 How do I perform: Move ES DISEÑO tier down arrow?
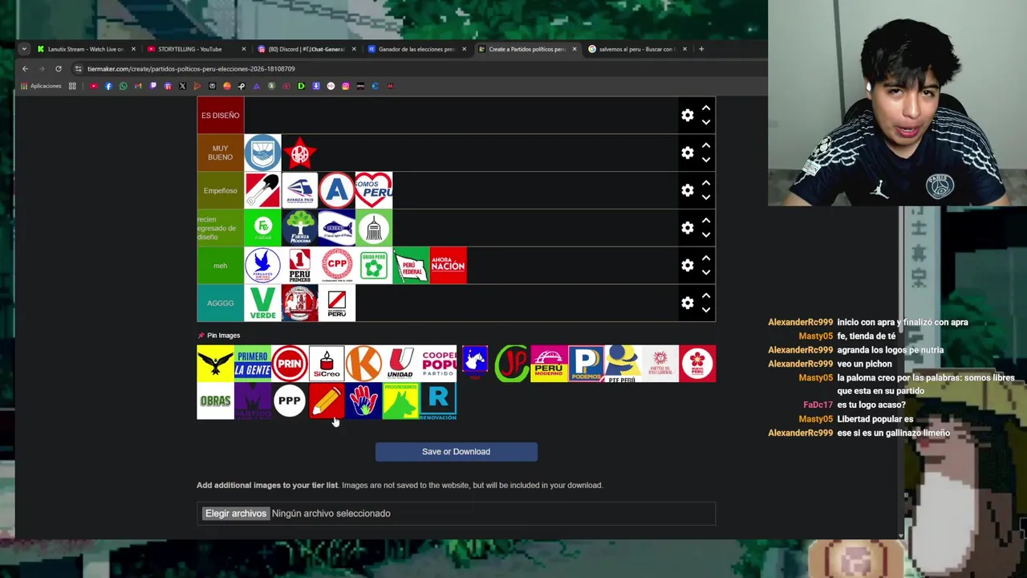point(706,122)
